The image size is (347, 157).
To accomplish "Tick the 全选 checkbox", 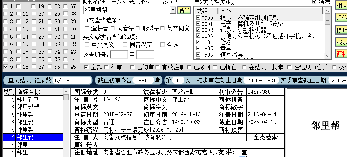I will (162, 45).
